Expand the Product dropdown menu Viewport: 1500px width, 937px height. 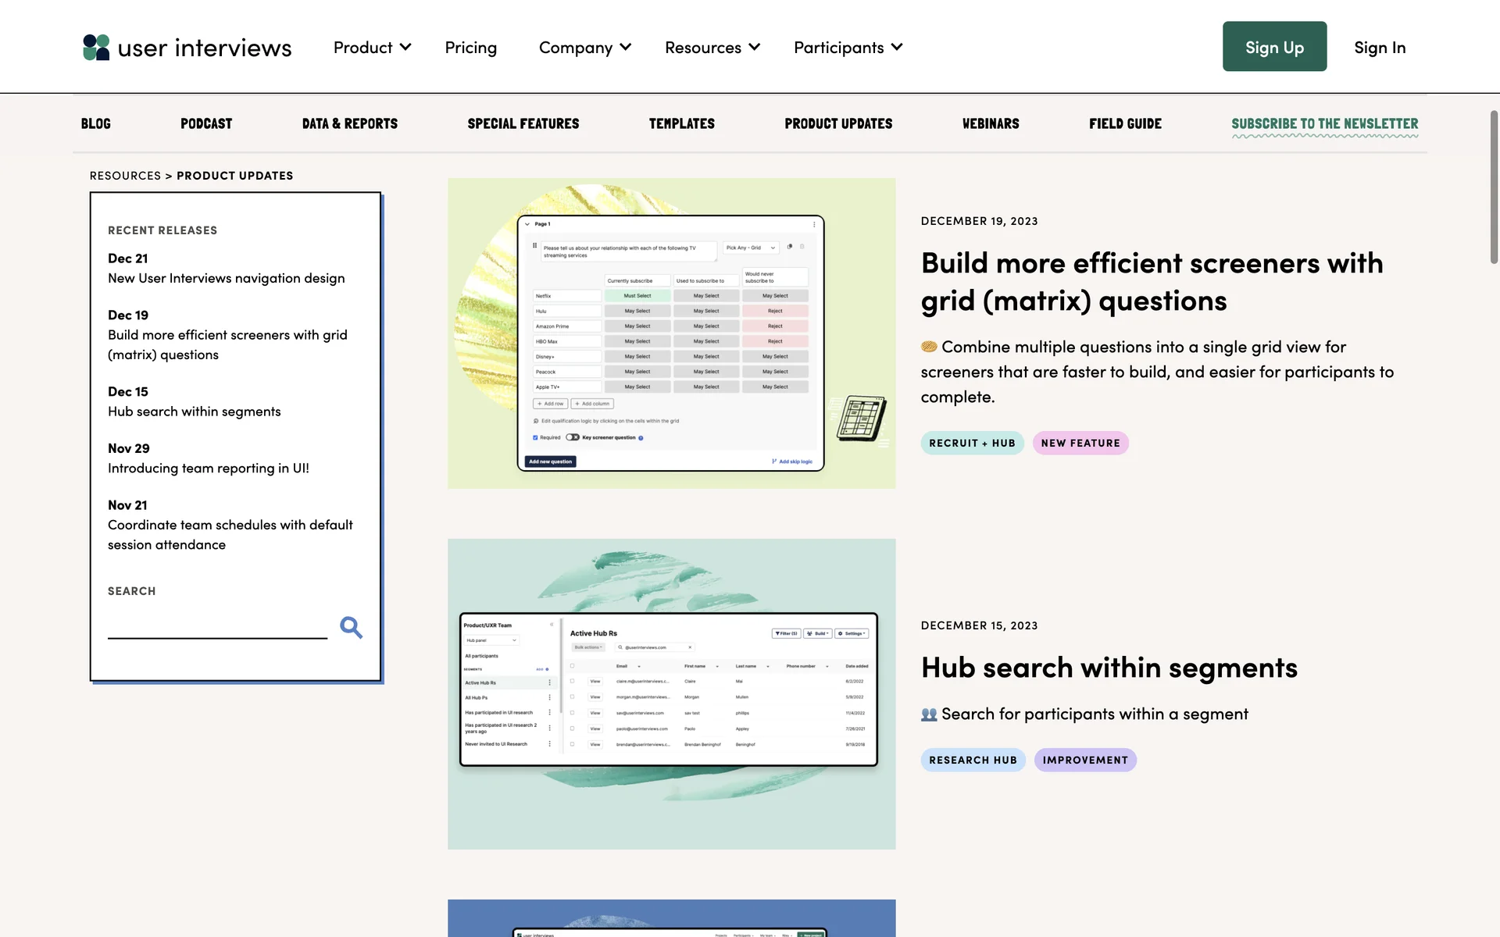(372, 48)
